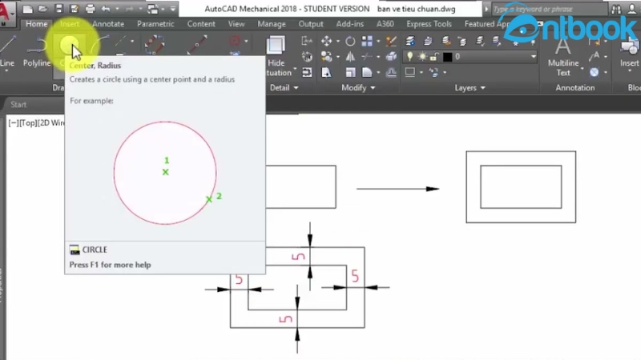Screen dimensions: 641x360
Task: Select the Trim tool
Action: pyautogui.click(x=367, y=56)
